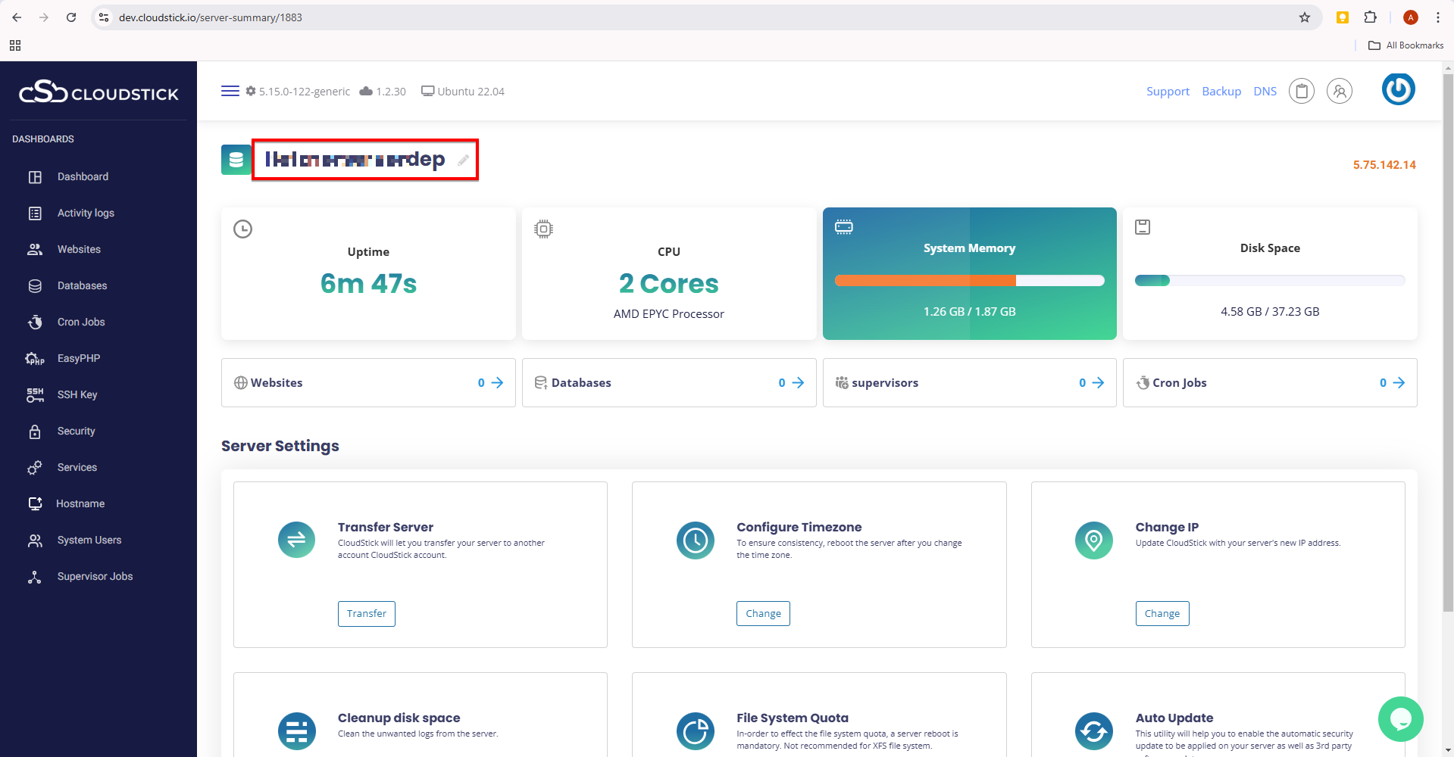The height and width of the screenshot is (757, 1454).
Task: Open Cron Jobs count arrow in summary card
Action: (x=1399, y=383)
